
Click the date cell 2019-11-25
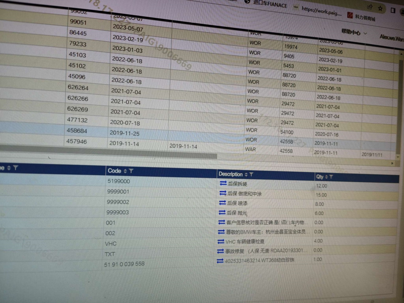coord(124,133)
